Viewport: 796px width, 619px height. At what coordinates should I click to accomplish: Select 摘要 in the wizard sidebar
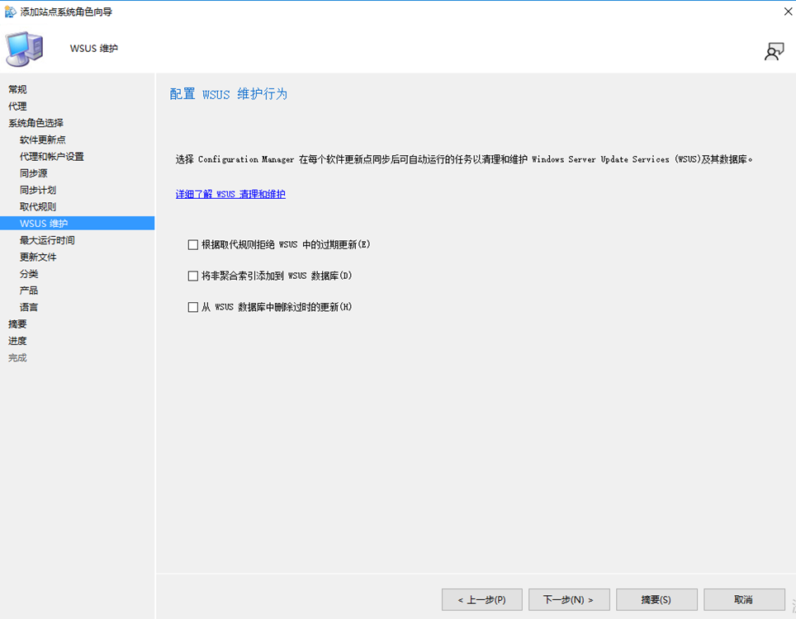18,324
